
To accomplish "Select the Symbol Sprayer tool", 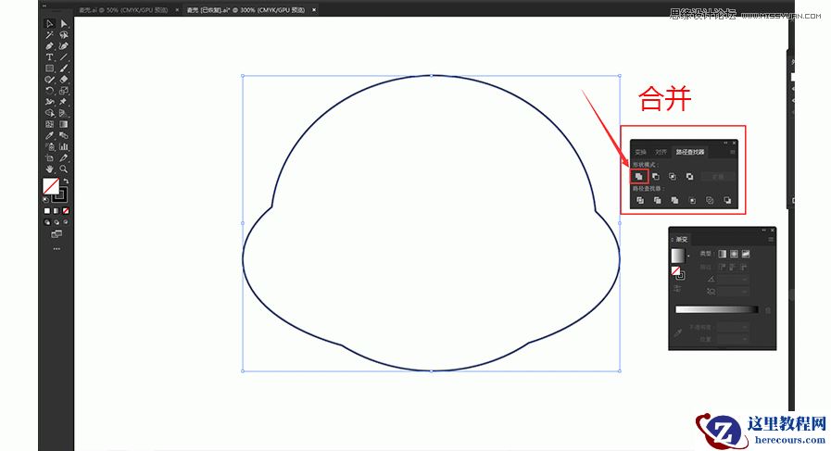I will click(49, 147).
